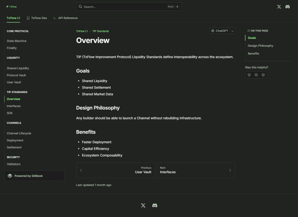
Task: Click the 'Shared Market Data' bullet text
Action: point(97,94)
